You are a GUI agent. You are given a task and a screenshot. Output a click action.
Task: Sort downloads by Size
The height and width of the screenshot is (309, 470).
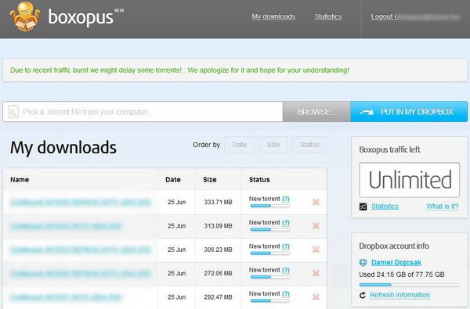pyautogui.click(x=273, y=145)
